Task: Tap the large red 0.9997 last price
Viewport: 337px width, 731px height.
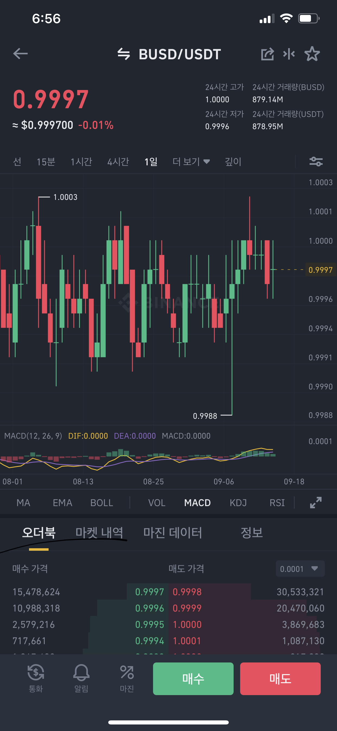Action: pos(51,99)
